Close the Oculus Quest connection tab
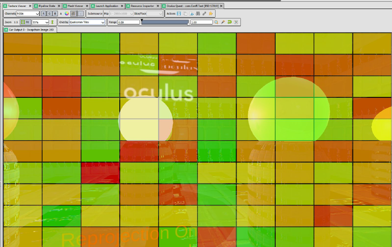Screen dimensions: 392x247 coord(221,6)
